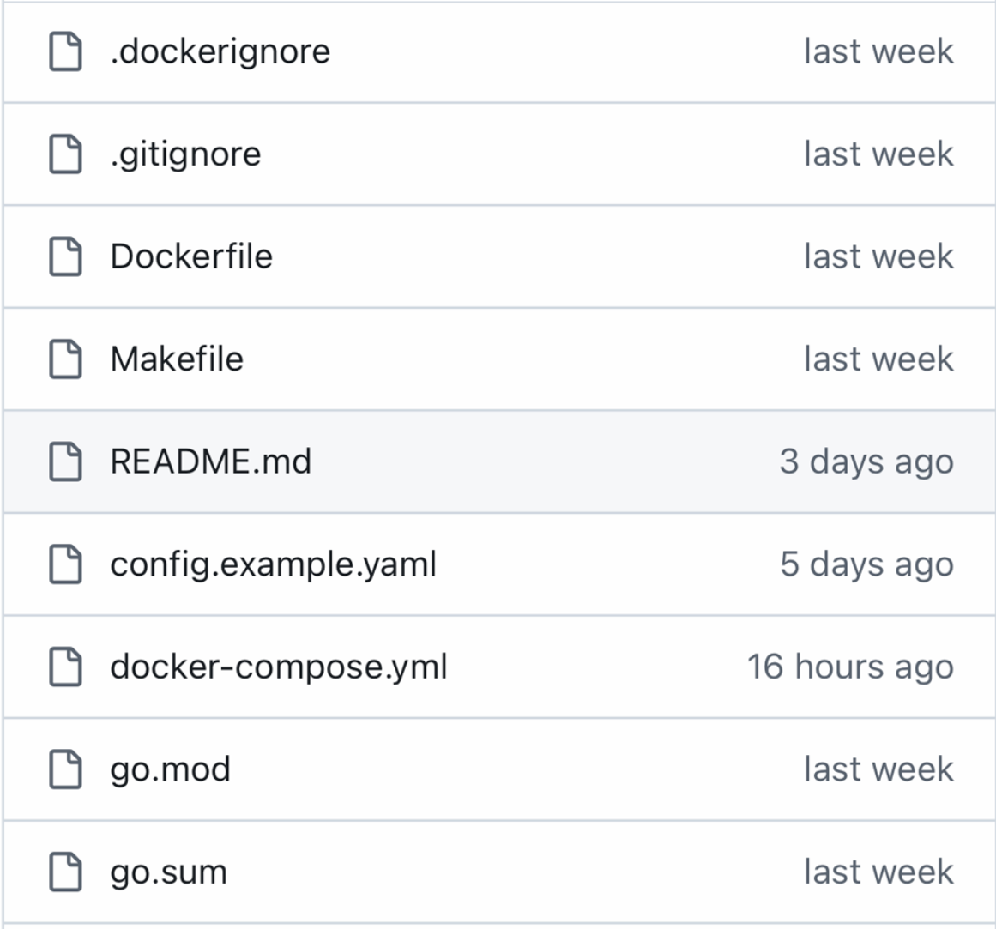
Task: Open README.md file
Action: (211, 461)
